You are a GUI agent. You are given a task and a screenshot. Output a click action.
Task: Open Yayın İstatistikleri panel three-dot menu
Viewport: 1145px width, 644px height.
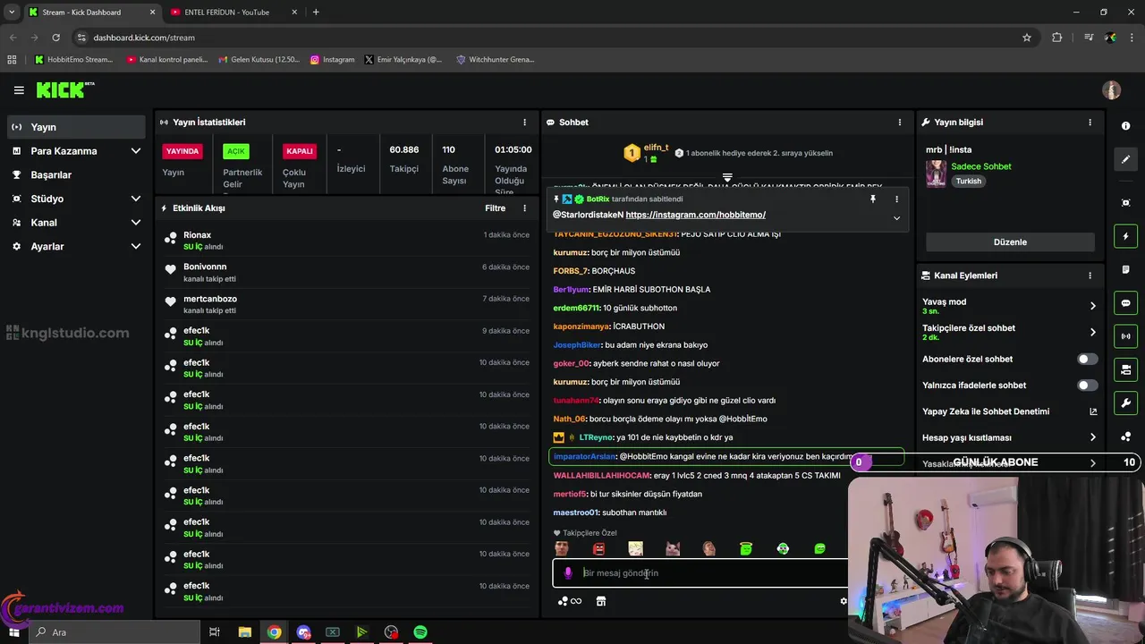pos(525,123)
